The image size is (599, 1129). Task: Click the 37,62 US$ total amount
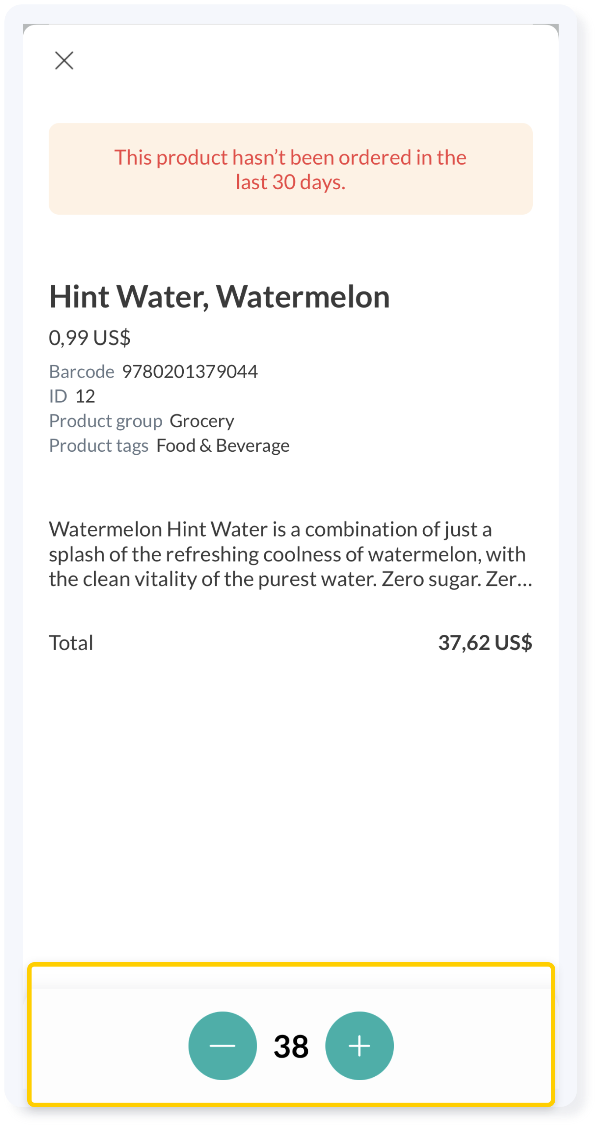pos(485,643)
